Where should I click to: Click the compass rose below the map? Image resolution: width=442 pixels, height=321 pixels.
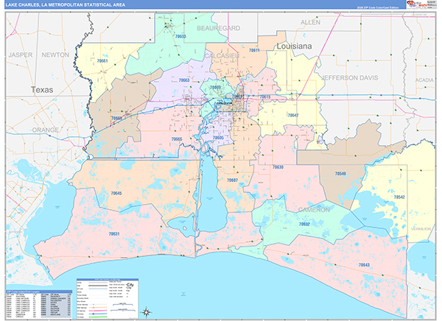[x=146, y=310]
